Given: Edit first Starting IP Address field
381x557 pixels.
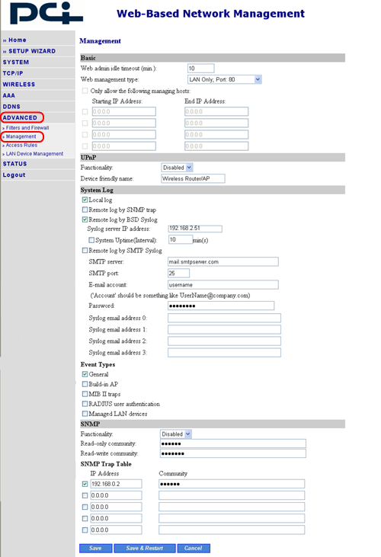Looking at the screenshot, I should click(124, 111).
